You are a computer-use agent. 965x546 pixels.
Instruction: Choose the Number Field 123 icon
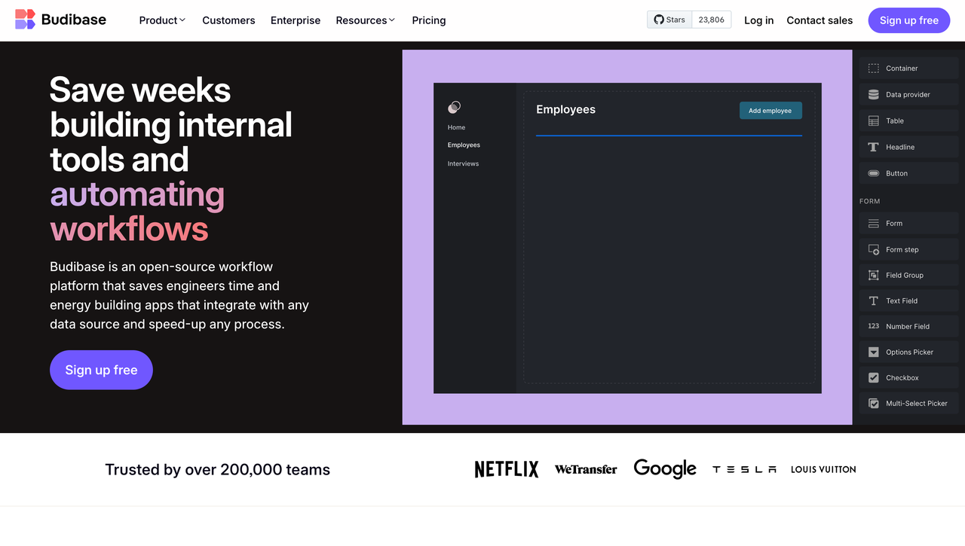point(873,326)
